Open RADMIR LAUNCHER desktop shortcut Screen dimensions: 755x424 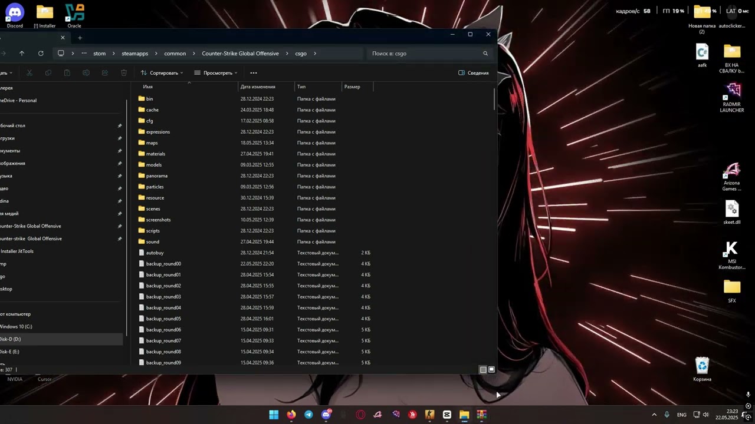point(732,97)
